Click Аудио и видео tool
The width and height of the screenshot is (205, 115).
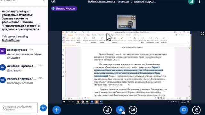click(157, 40)
